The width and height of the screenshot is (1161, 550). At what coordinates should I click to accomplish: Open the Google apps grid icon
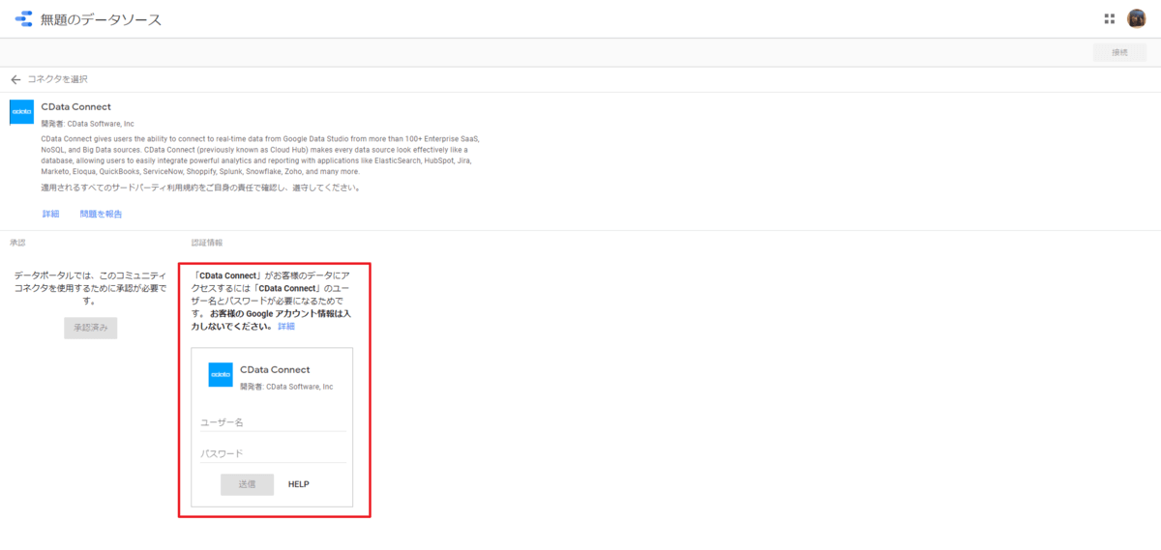pos(1110,18)
